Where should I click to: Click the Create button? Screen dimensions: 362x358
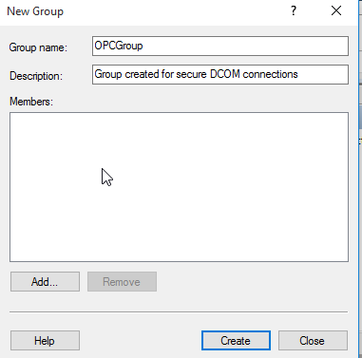(x=236, y=341)
